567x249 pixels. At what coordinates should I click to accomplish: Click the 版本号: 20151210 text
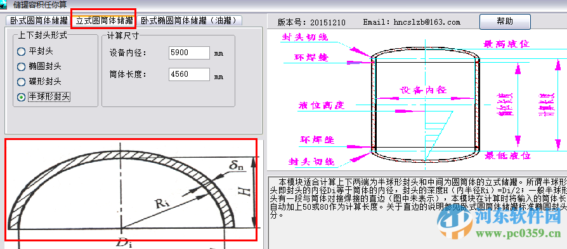[x=311, y=22]
